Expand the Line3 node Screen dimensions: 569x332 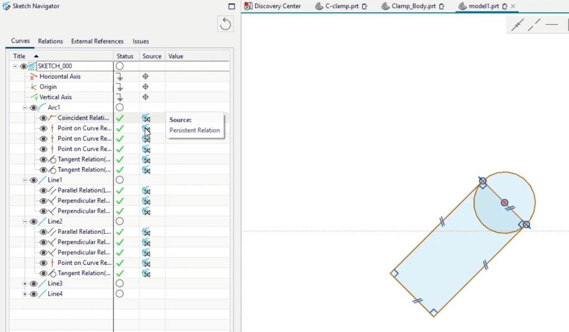click(24, 284)
